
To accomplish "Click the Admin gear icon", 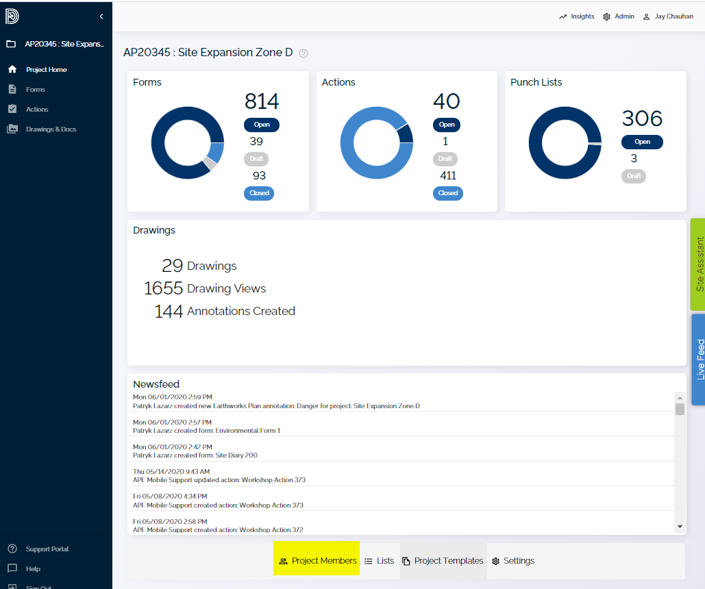I will click(x=606, y=16).
